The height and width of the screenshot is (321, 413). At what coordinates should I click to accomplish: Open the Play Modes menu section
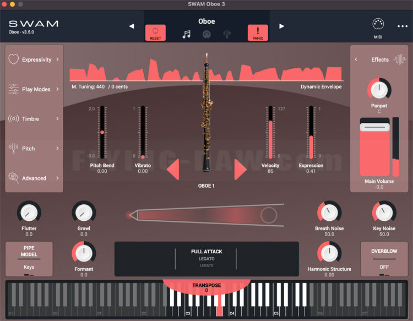click(x=34, y=89)
